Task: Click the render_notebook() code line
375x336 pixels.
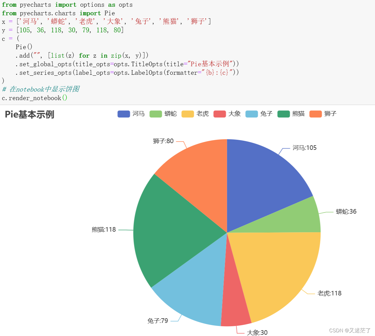Action: click(x=35, y=98)
